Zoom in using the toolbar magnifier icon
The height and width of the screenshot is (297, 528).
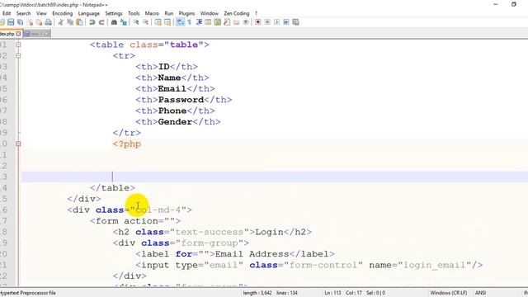(136, 22)
